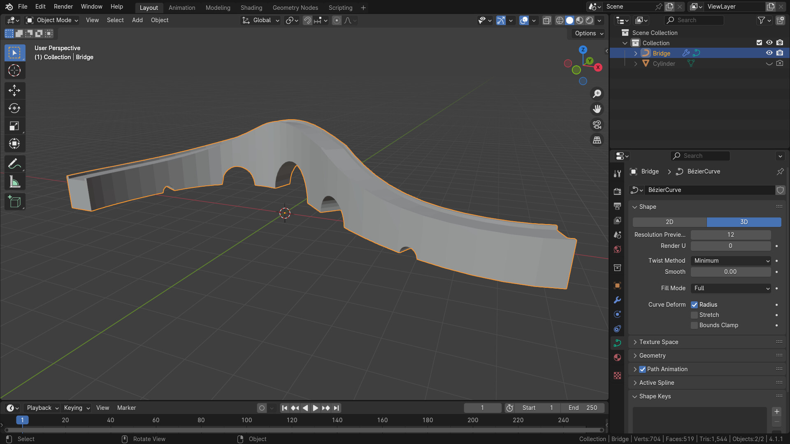This screenshot has width=790, height=444.
Task: Enable the Stretch checkbox under Curve Deform
Action: click(x=694, y=315)
